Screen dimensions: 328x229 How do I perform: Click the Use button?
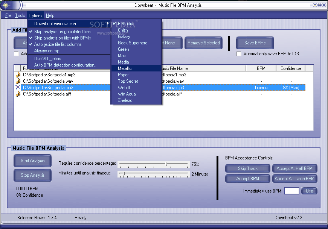coord(310,191)
